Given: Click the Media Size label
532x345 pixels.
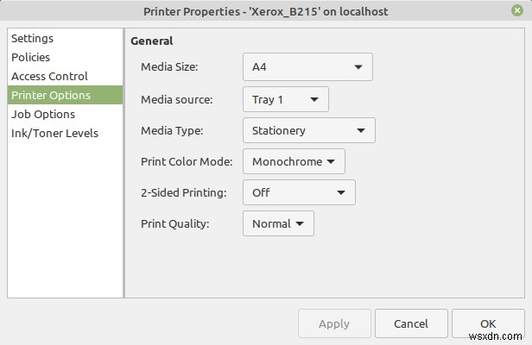Looking at the screenshot, I should coord(169,67).
